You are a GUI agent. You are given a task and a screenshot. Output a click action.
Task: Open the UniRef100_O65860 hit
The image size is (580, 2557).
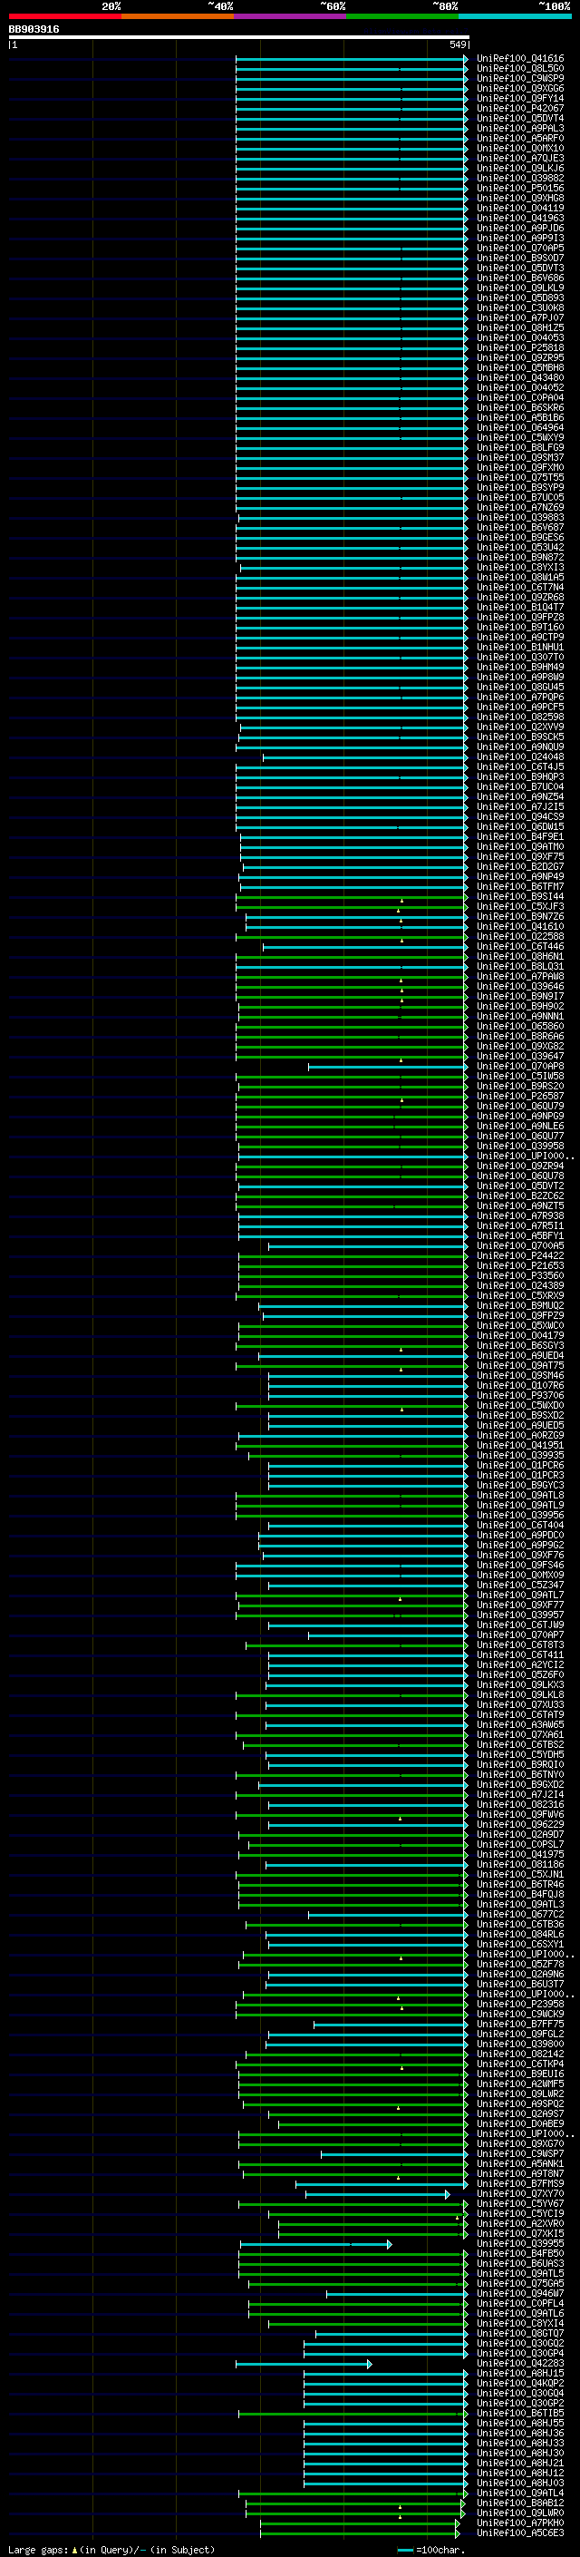(519, 1027)
